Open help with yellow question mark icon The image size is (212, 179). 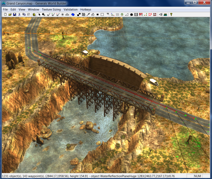click(x=171, y=14)
